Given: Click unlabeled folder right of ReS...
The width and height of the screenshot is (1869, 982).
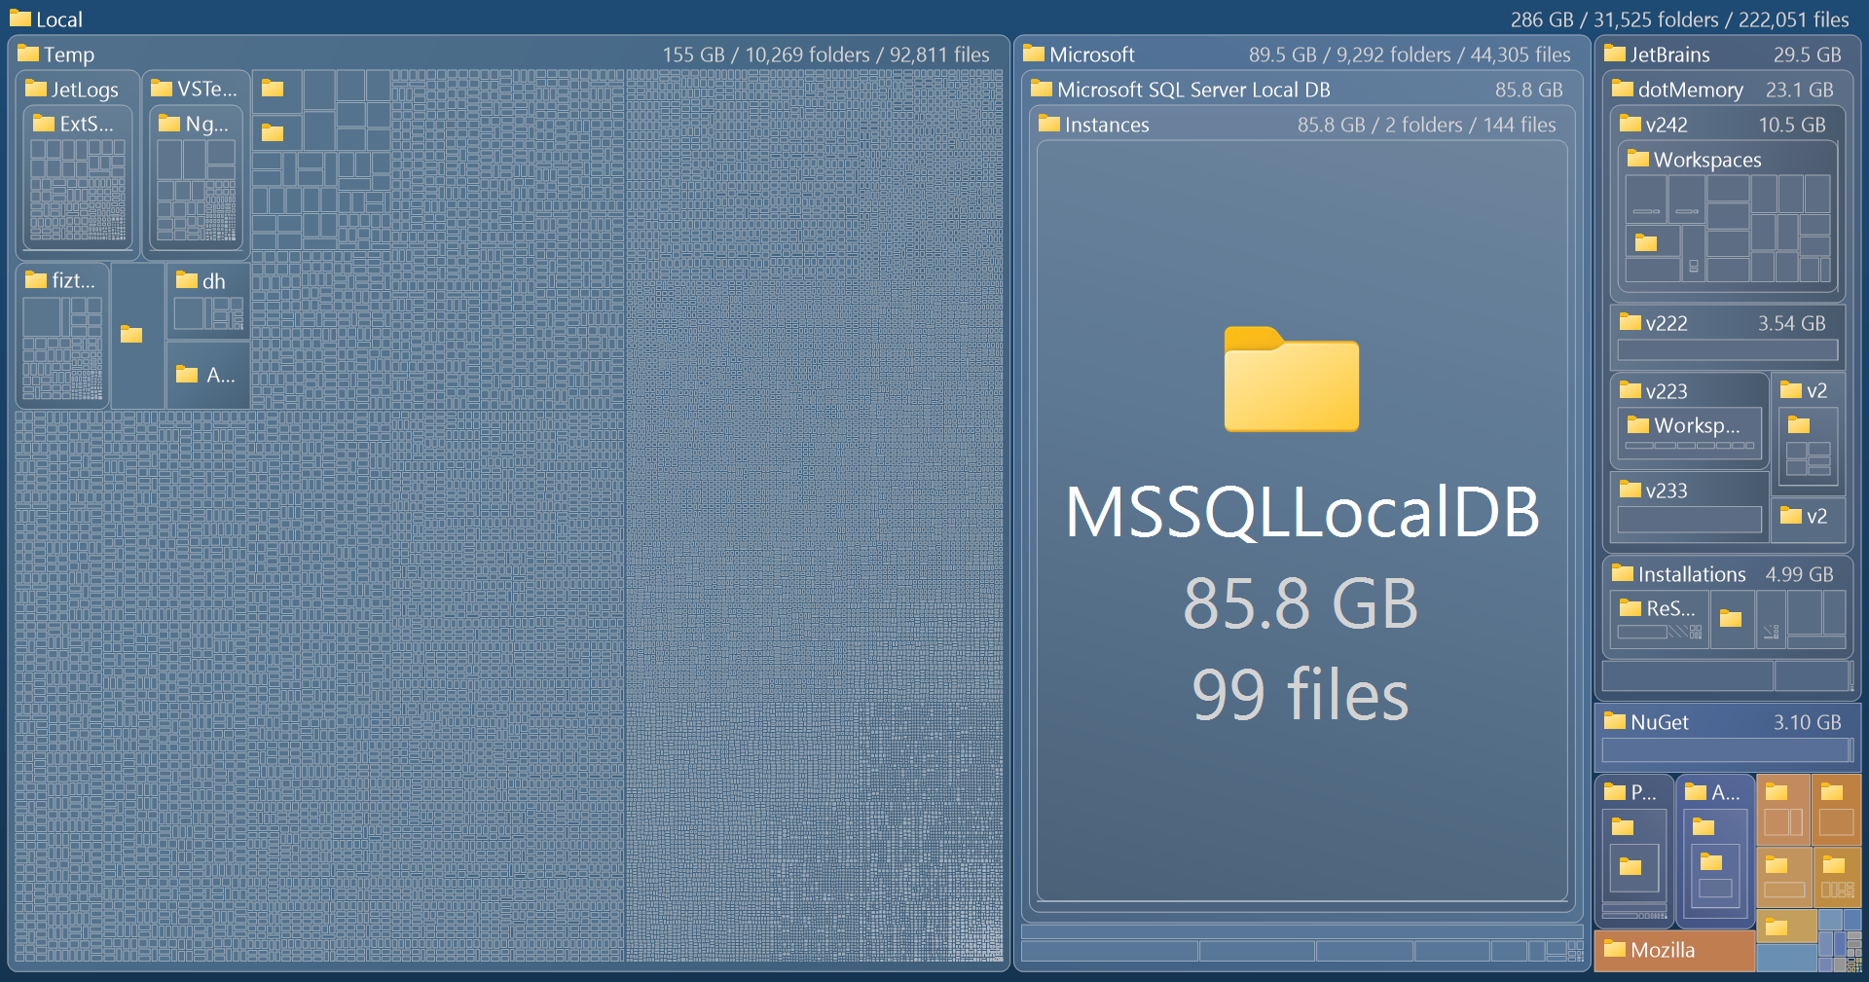Looking at the screenshot, I should [1731, 618].
